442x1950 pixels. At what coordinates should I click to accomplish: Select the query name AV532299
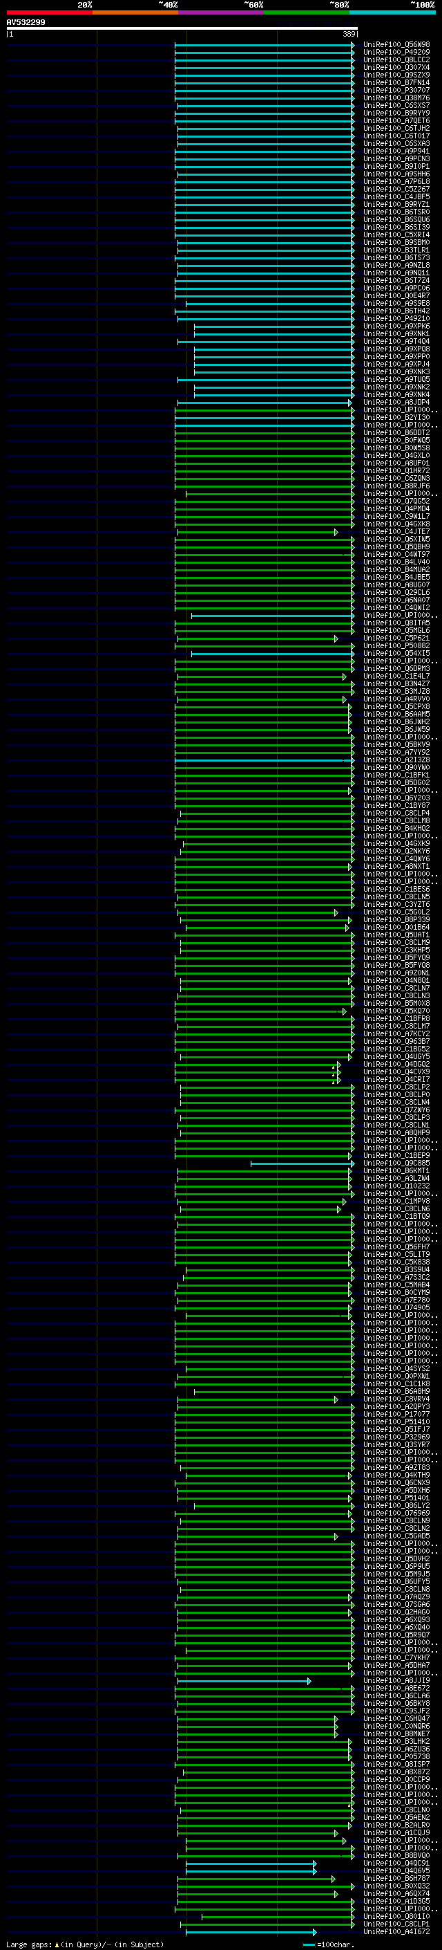pyautogui.click(x=26, y=22)
